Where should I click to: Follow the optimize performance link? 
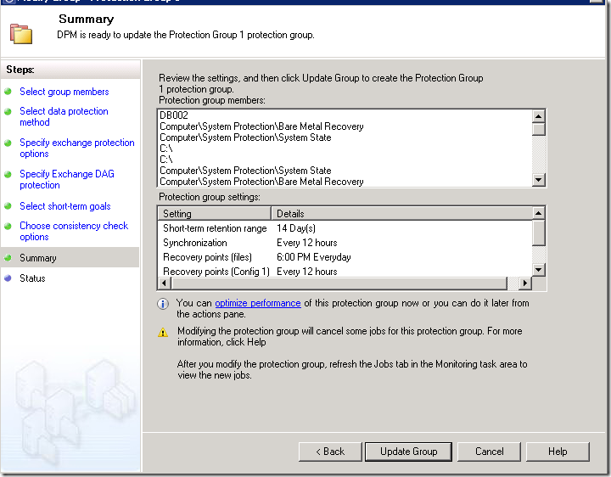(258, 303)
